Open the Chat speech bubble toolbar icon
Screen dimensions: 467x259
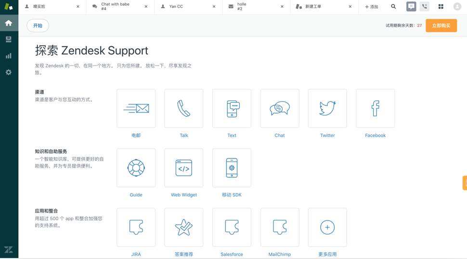point(411,7)
